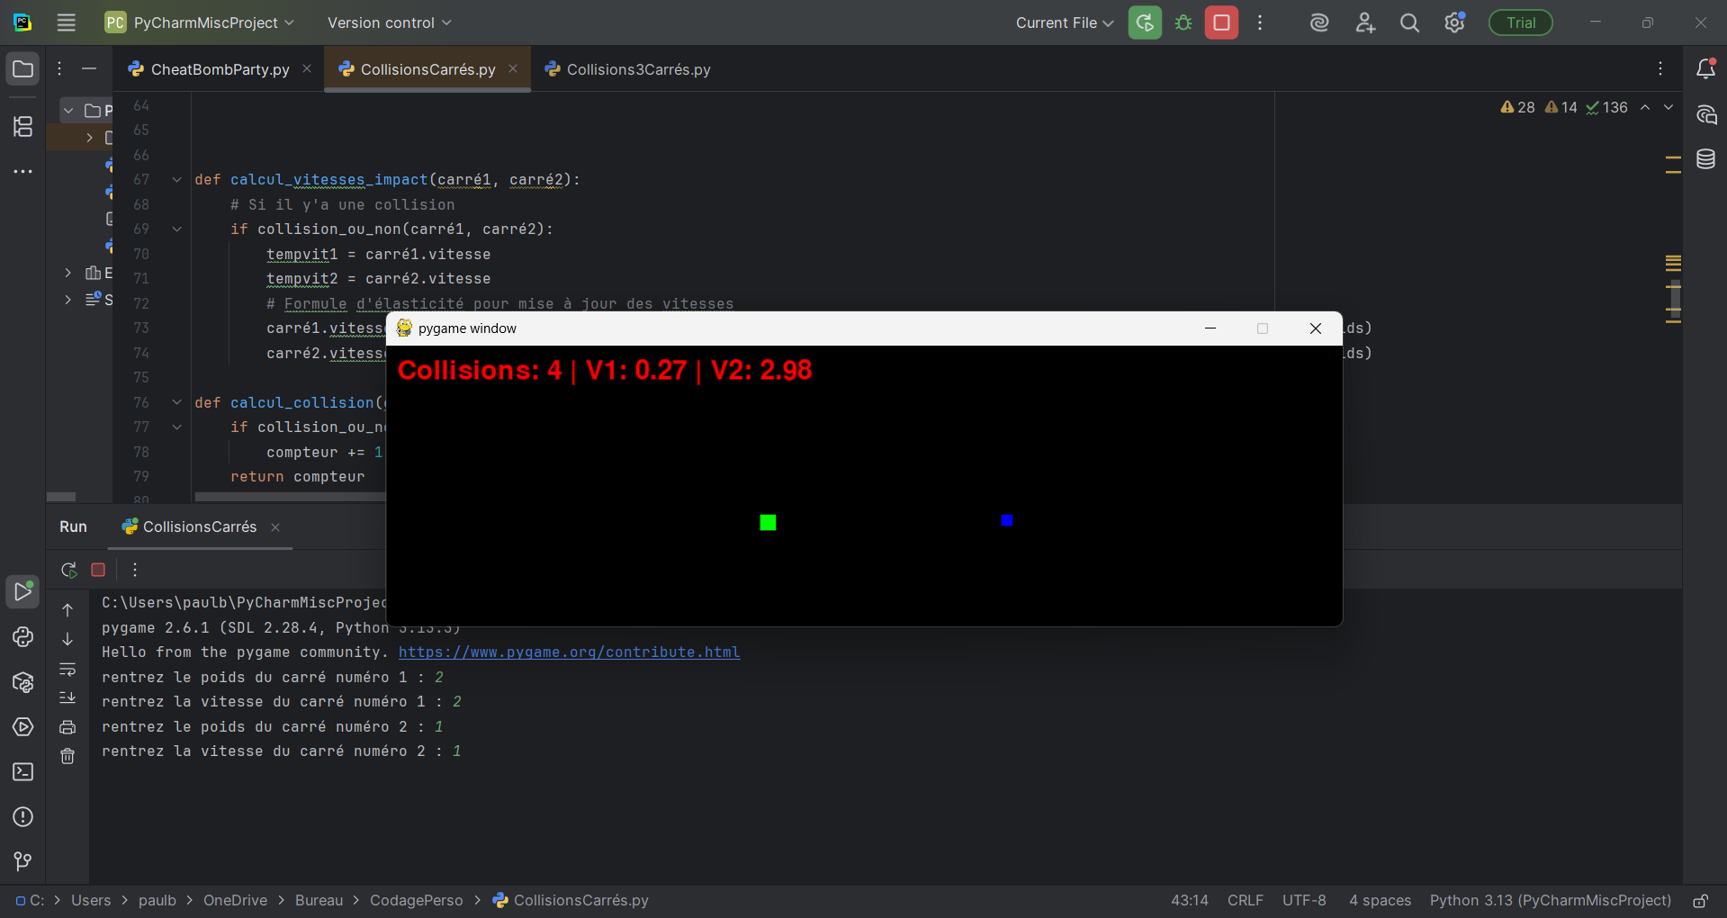This screenshot has height=918, width=1727.
Task: Open Project panel options ellipsis
Action: pos(59,68)
